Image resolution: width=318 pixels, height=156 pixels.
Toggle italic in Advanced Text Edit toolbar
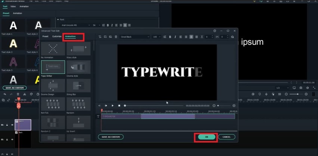(x=175, y=37)
